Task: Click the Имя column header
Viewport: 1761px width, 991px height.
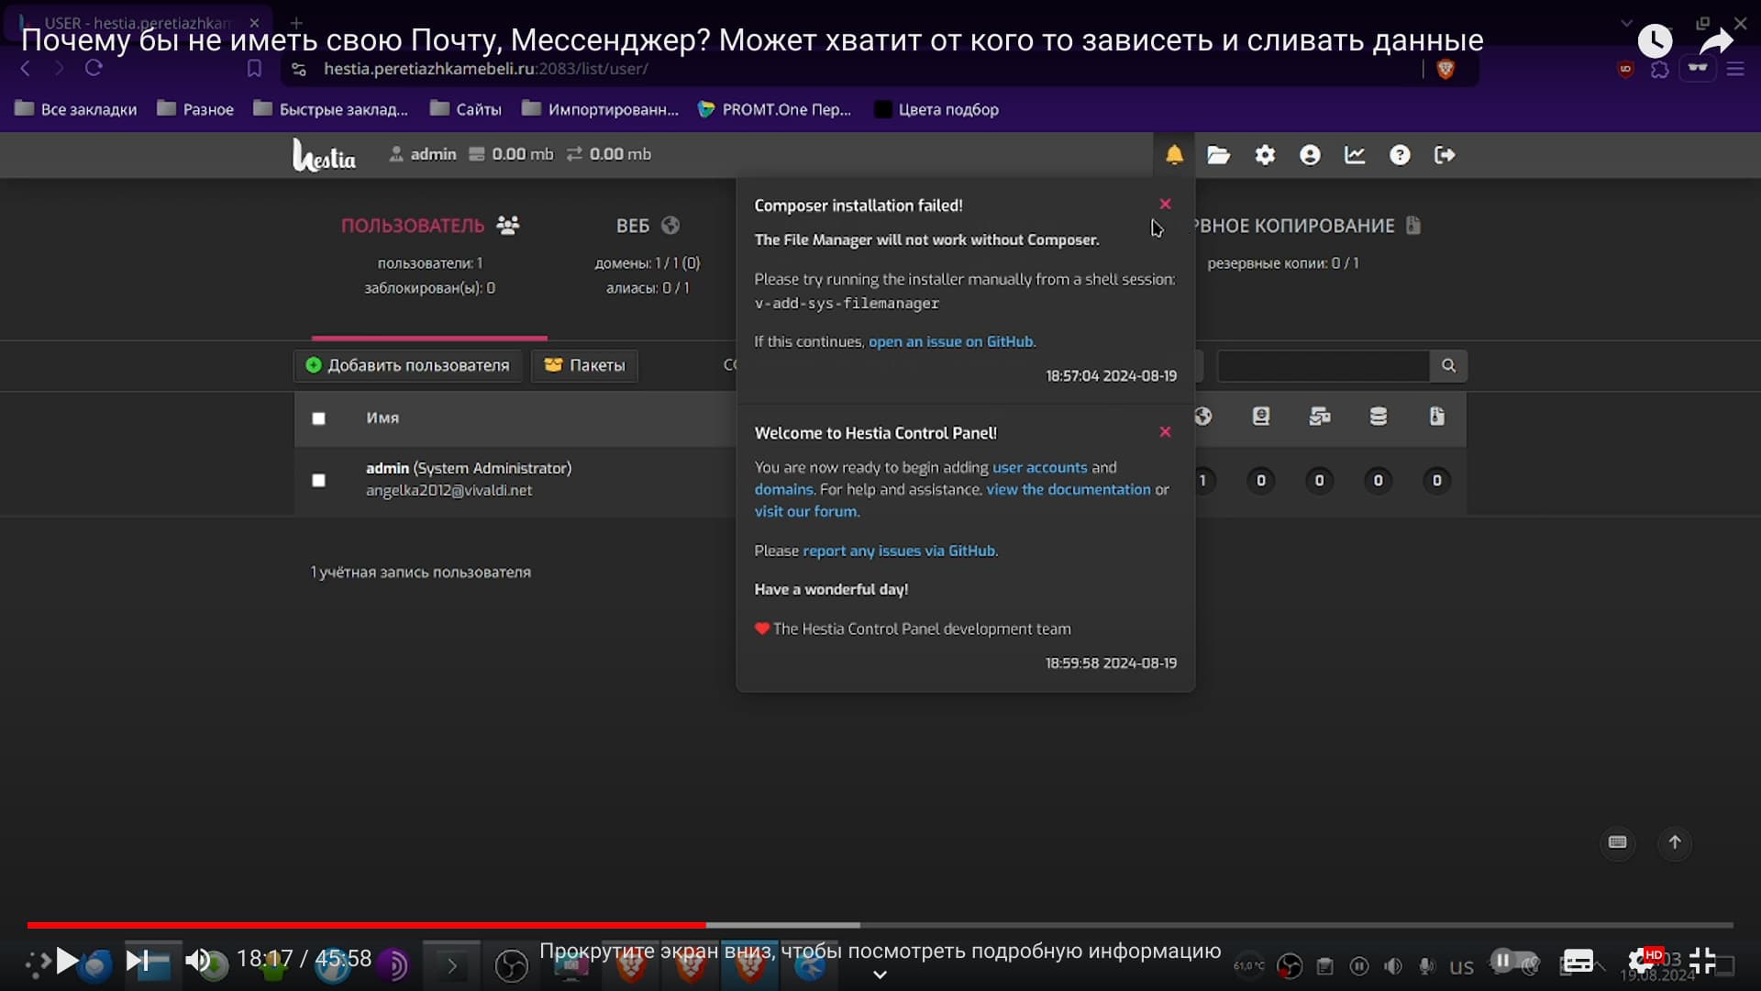Action: coord(382,418)
